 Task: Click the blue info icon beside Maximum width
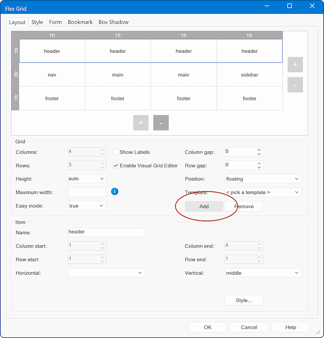tap(115, 191)
